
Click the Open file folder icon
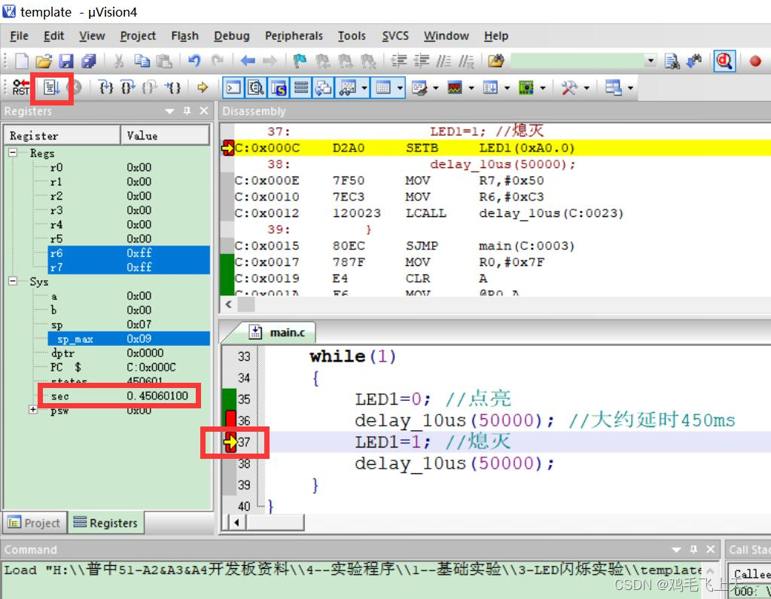click(x=43, y=61)
